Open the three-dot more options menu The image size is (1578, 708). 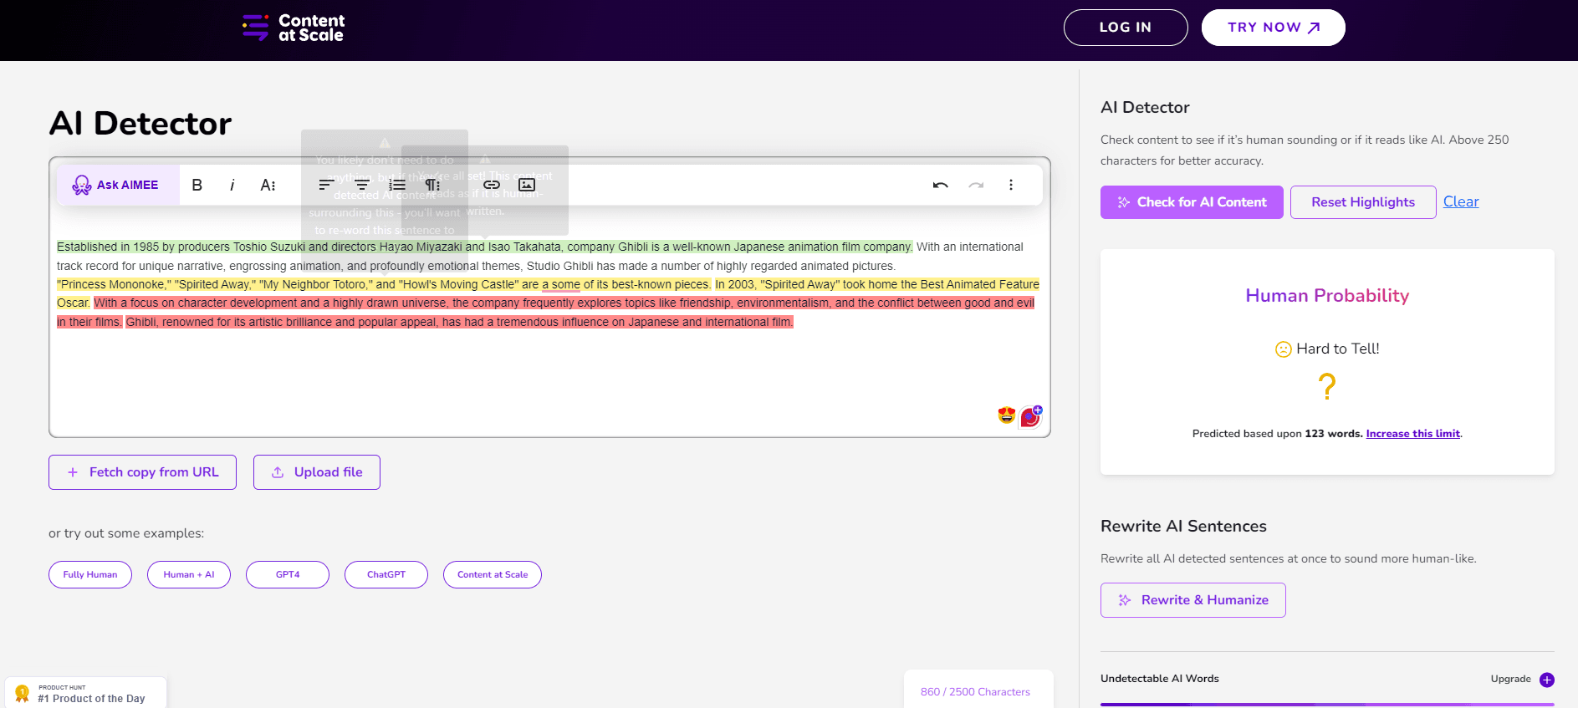[1010, 185]
